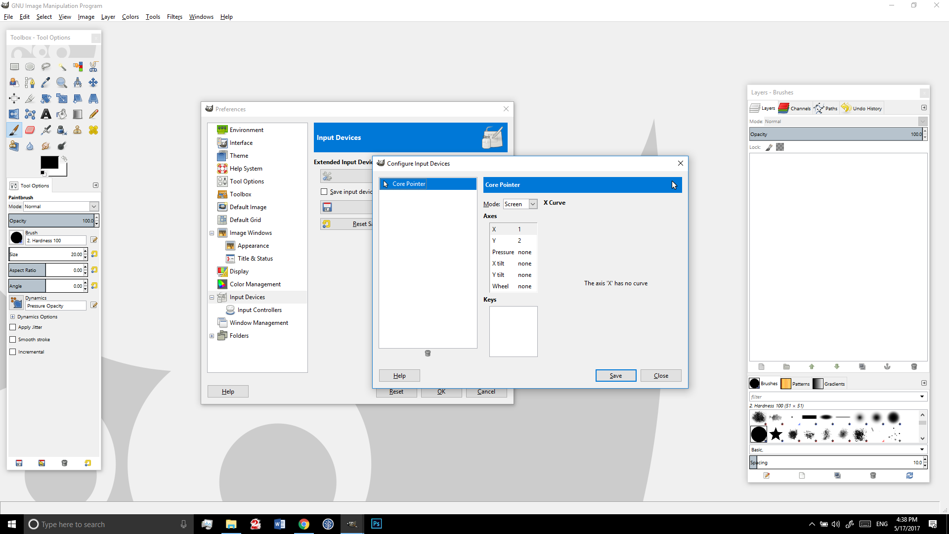
Task: Expand the Folders tree item
Action: click(212, 336)
